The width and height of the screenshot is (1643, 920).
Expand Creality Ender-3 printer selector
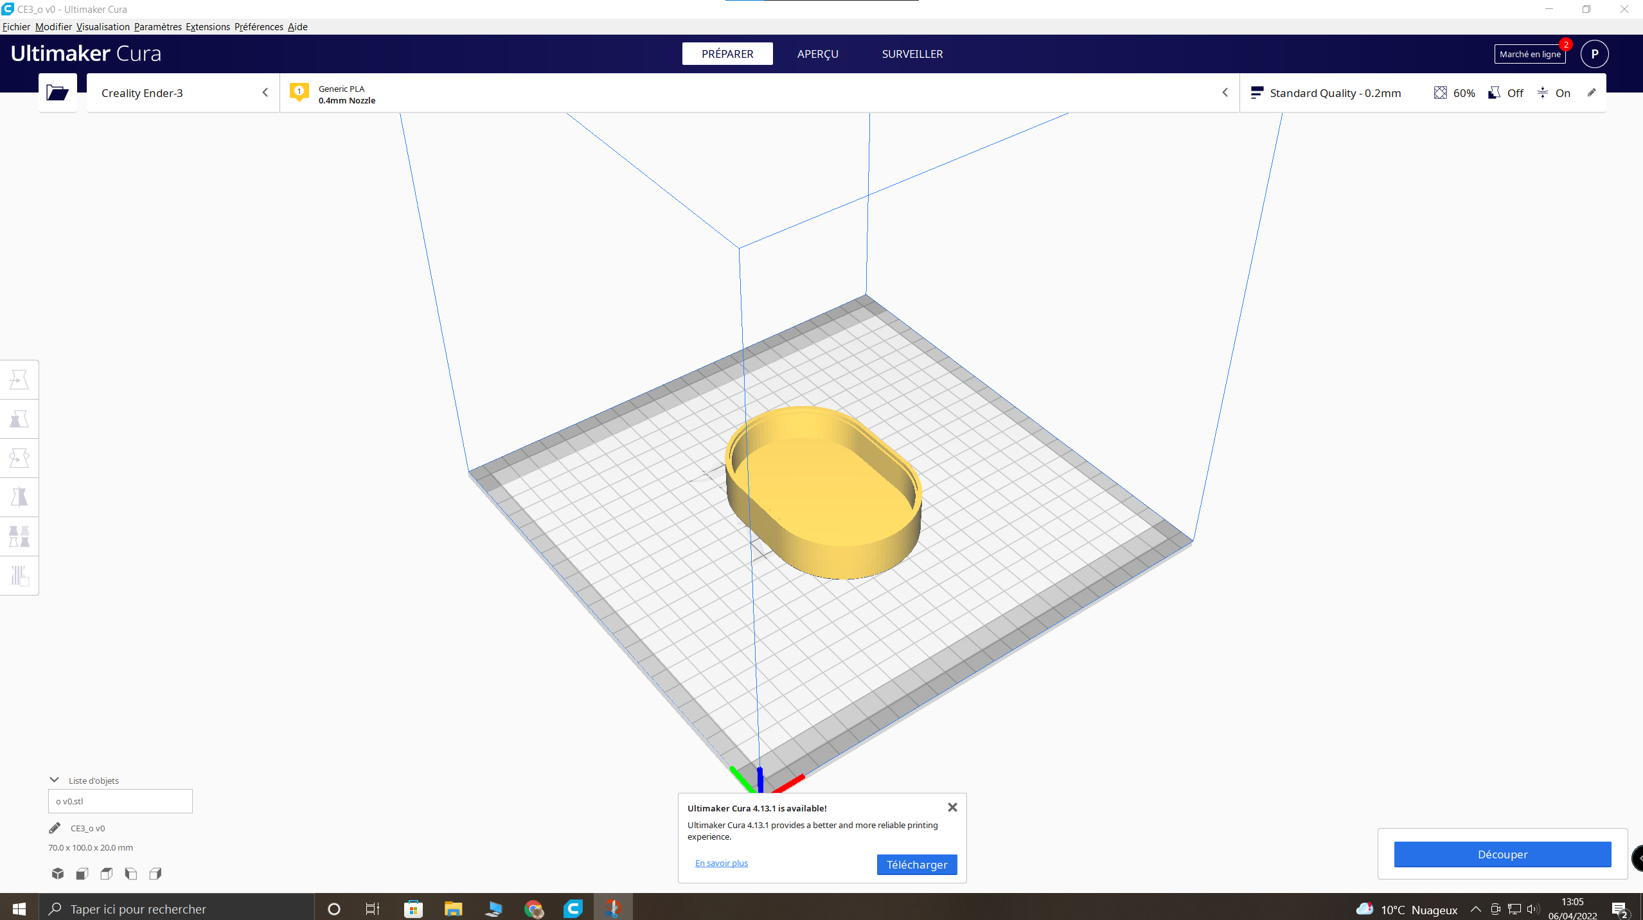coord(183,93)
